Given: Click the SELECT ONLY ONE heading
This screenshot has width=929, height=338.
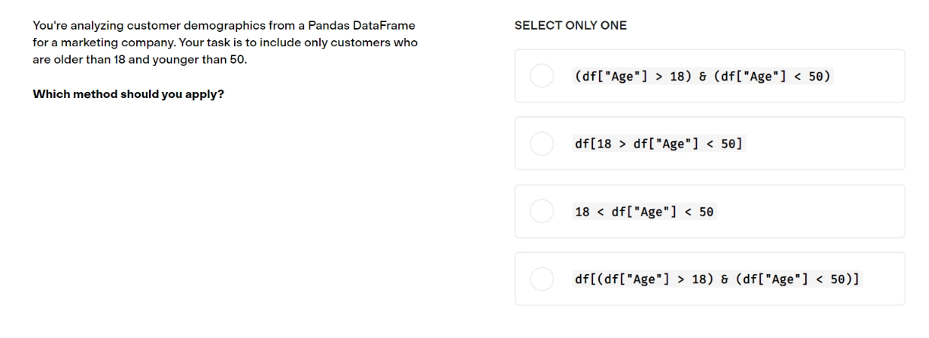Looking at the screenshot, I should click(x=571, y=26).
